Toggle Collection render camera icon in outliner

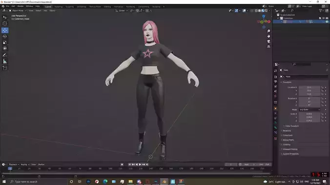coord(327,18)
